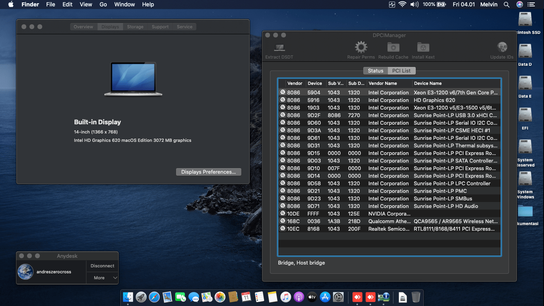Screen dimensions: 544x306
Task: Click the Install Kext toolbar icon
Action: click(x=423, y=47)
